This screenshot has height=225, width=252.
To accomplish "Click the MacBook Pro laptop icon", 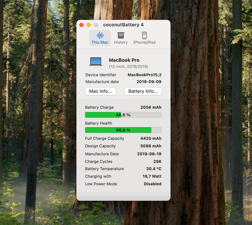I will point(96,62).
